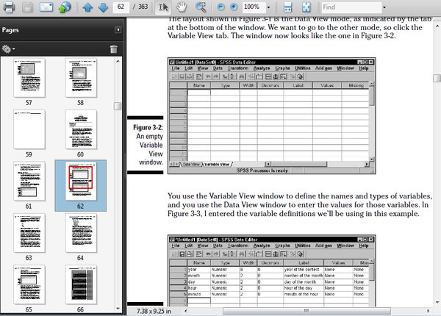Image resolution: width=441 pixels, height=316 pixels.
Task: Click the document horizontal scrollbar thumb
Action: point(306,311)
